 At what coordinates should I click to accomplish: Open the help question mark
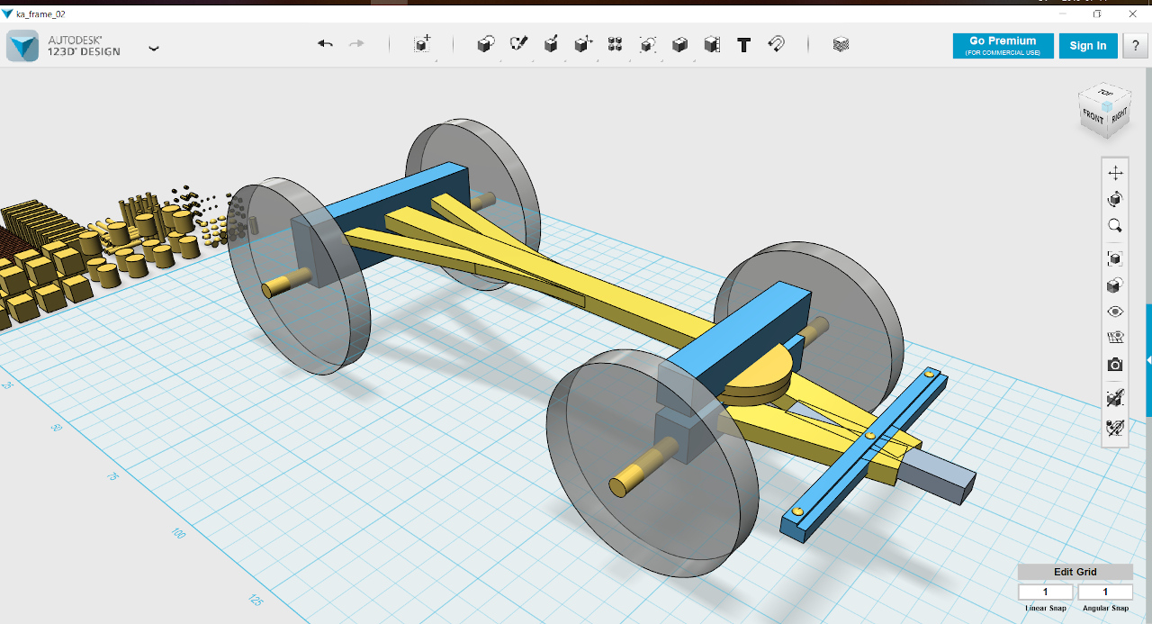point(1135,46)
